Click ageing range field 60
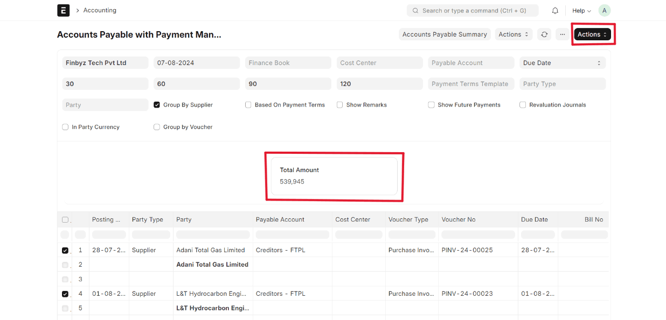Image resolution: width=666 pixels, height=320 pixels. [x=197, y=84]
